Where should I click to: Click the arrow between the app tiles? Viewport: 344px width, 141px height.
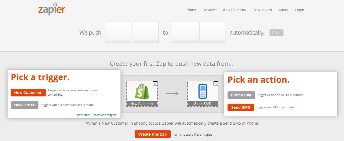pyautogui.click(x=172, y=93)
